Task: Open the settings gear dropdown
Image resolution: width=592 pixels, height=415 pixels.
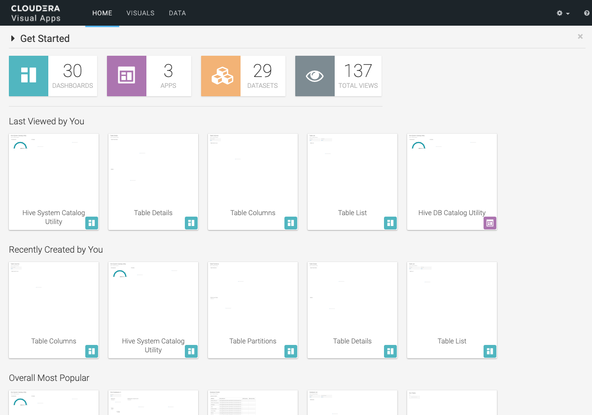Action: (563, 13)
